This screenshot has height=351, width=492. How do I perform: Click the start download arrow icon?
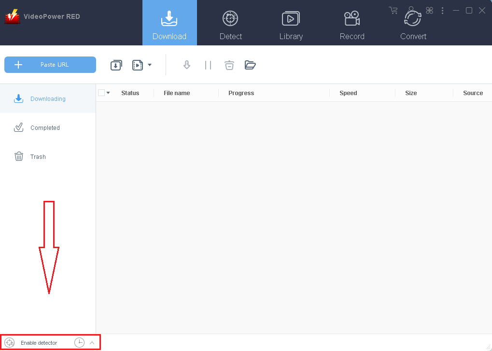point(187,65)
